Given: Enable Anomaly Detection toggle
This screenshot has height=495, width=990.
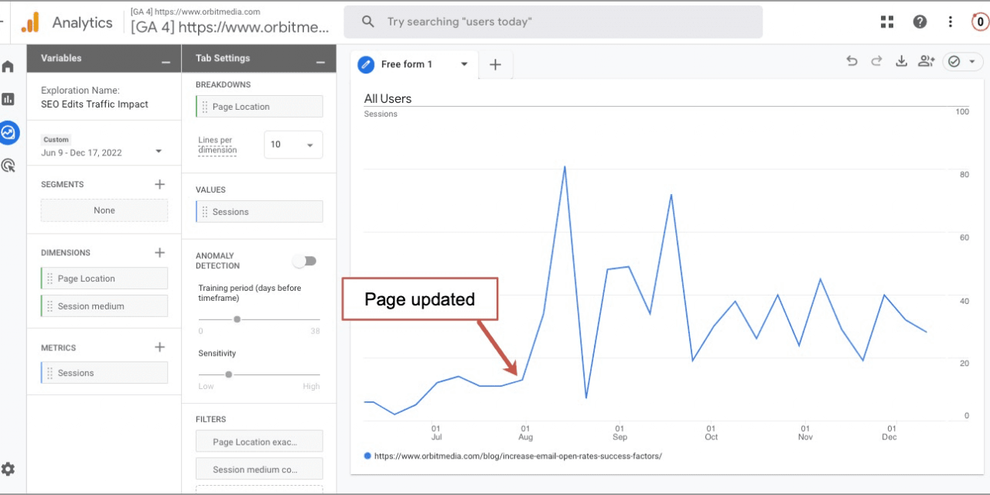Looking at the screenshot, I should pos(304,261).
